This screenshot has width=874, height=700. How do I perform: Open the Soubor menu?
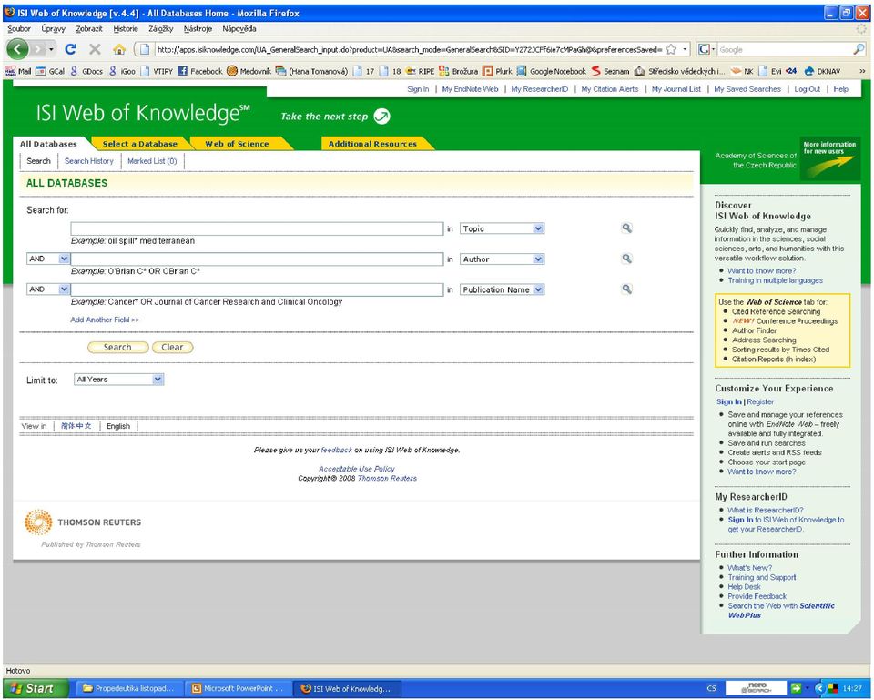(x=19, y=28)
